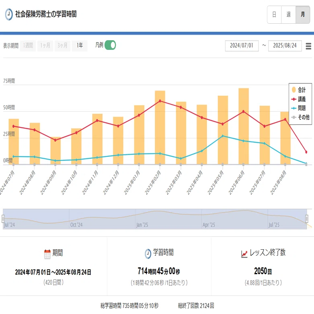Toggle the 合計 series in legend
This screenshot has width=314, height=314.
299,90
